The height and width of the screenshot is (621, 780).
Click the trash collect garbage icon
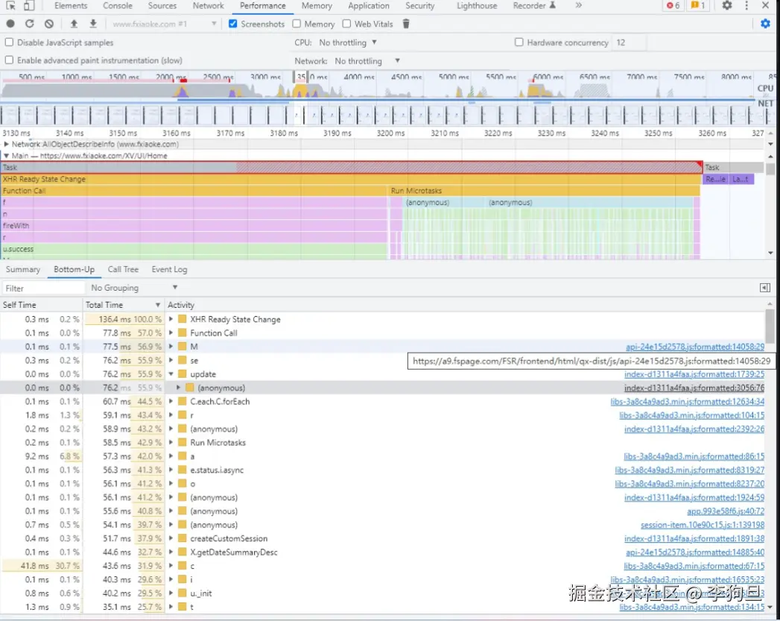point(406,24)
